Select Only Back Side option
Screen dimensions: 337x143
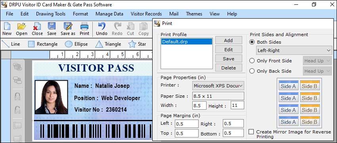tap(252, 71)
